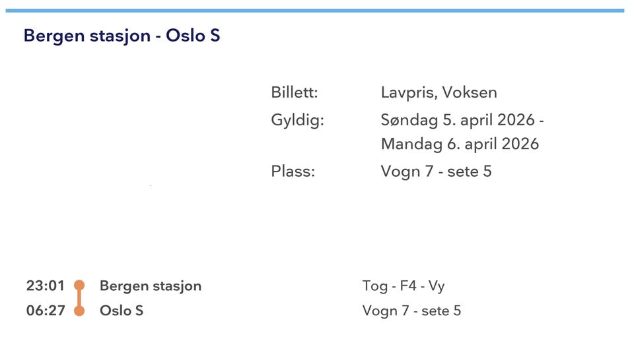Click Oslo S in the ticket heading
Image resolution: width=634 pixels, height=341 pixels.
(193, 36)
